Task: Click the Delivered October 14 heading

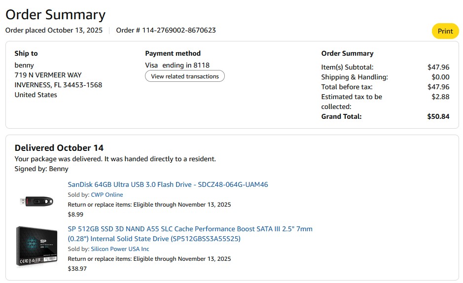Action: pos(59,148)
